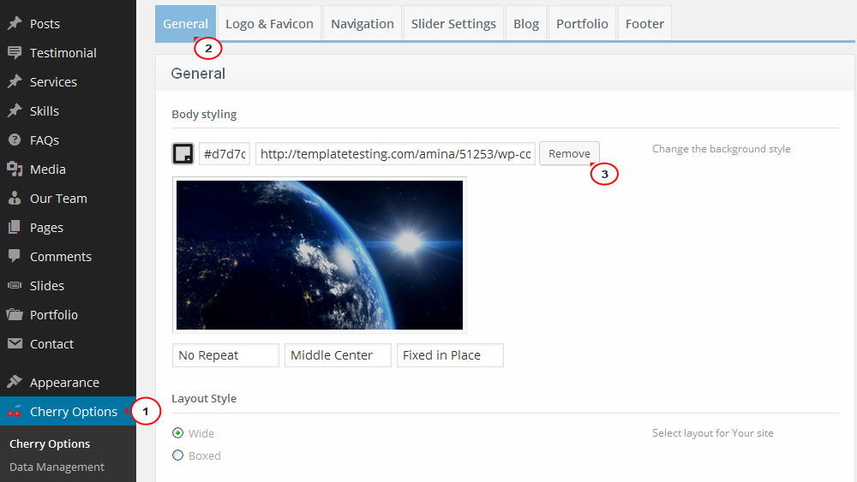The image size is (857, 482).
Task: Open the Middle Center position dropdown
Action: 338,355
